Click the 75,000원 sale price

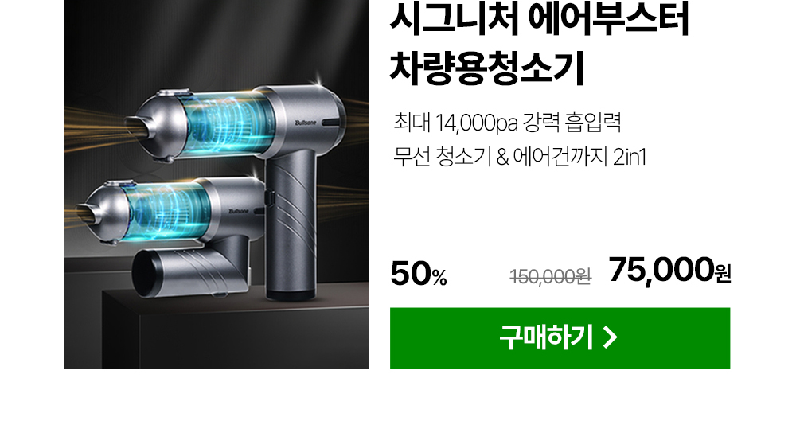pyautogui.click(x=669, y=270)
